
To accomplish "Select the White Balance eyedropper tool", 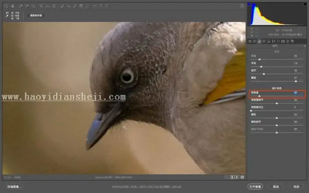I will point(21,6).
